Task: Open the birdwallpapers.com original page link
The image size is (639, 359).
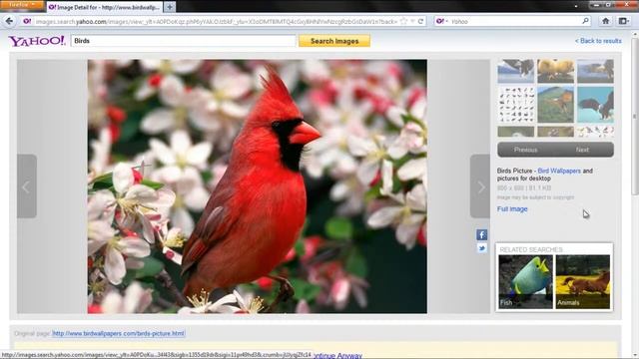Action: [x=118, y=333]
